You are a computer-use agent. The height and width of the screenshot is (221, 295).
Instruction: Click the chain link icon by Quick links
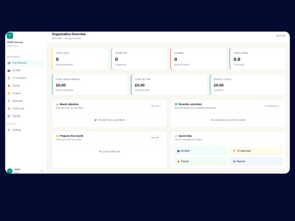[176, 136]
